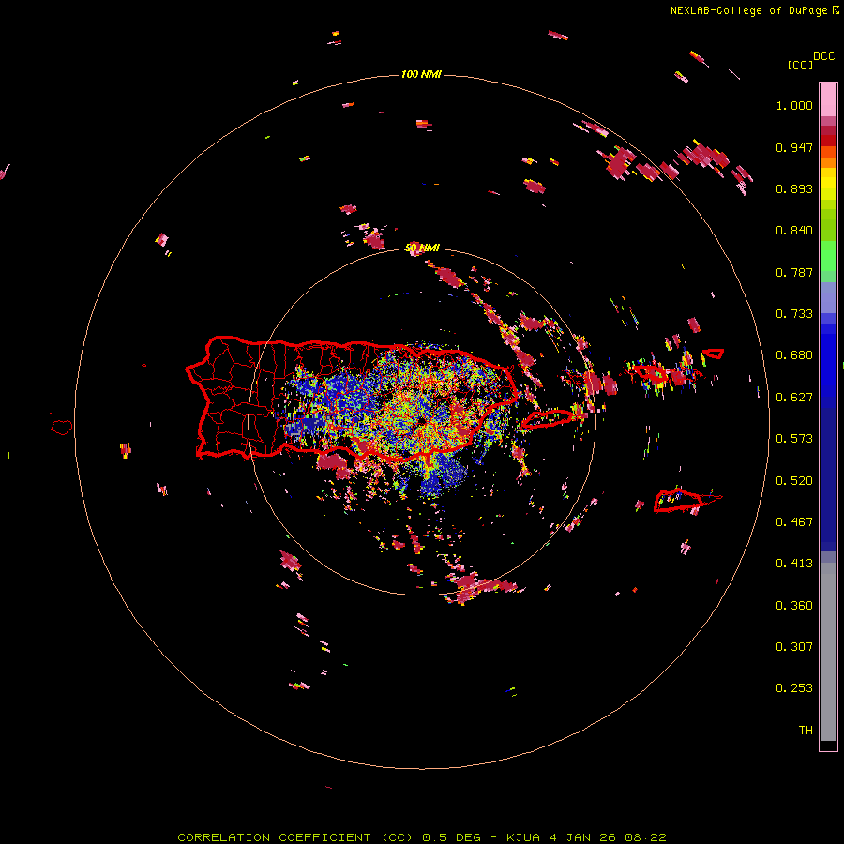Click the 0.787 scale value
The image size is (844, 844).
794,272
